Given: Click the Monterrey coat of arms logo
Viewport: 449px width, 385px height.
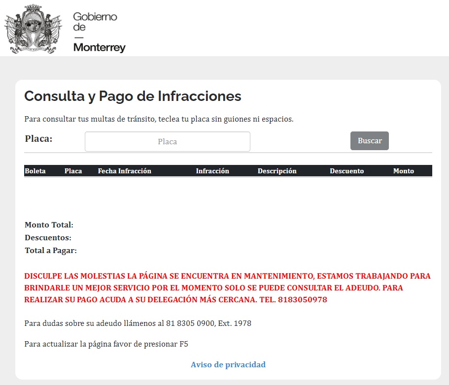Looking at the screenshot, I should click(33, 29).
